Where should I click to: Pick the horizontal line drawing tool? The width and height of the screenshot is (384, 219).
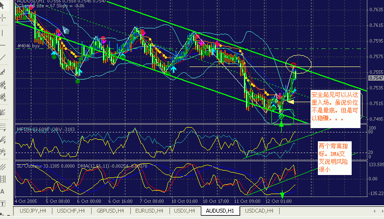pos(3,45)
